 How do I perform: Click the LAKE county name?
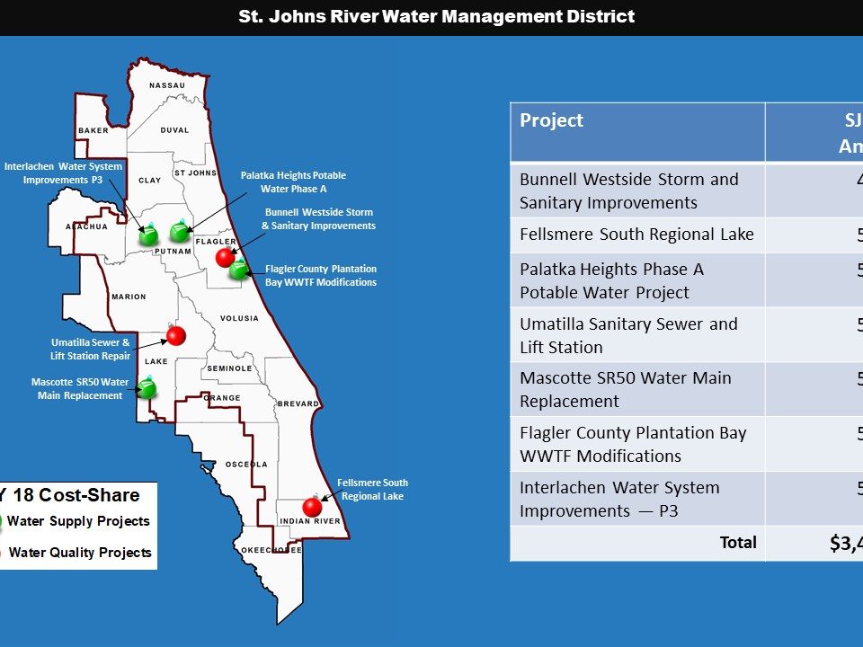click(x=156, y=361)
